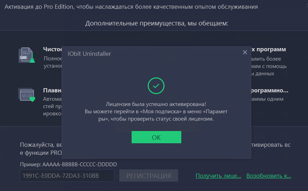Click the code window with heart icon
The image size is (308, 191).
click(27, 95)
